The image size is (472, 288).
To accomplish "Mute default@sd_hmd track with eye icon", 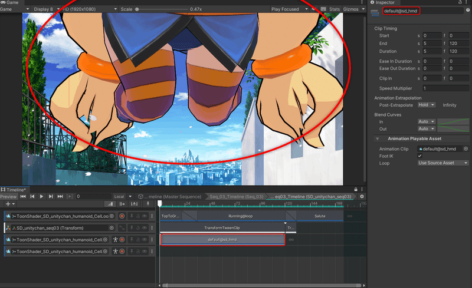I will point(145,240).
